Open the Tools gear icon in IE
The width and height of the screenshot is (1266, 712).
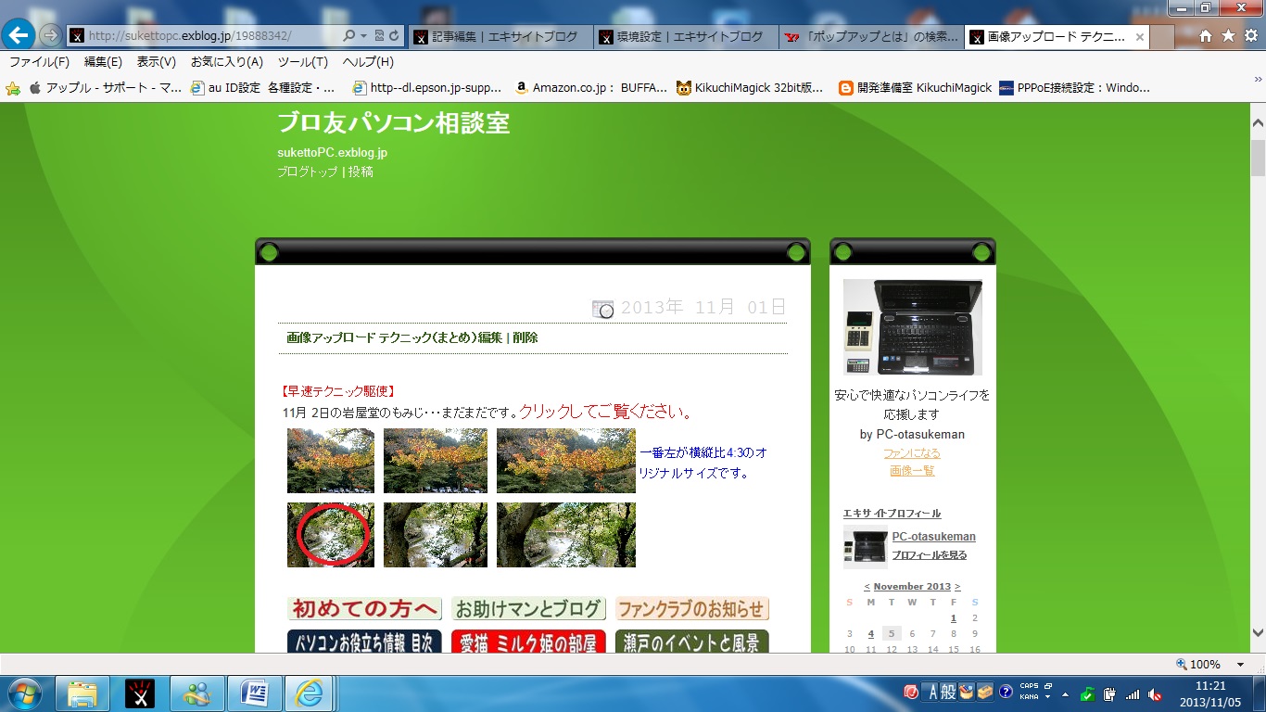(1250, 35)
